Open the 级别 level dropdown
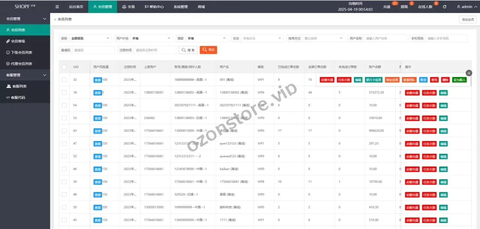The width and height of the screenshot is (480, 229). pos(91,38)
